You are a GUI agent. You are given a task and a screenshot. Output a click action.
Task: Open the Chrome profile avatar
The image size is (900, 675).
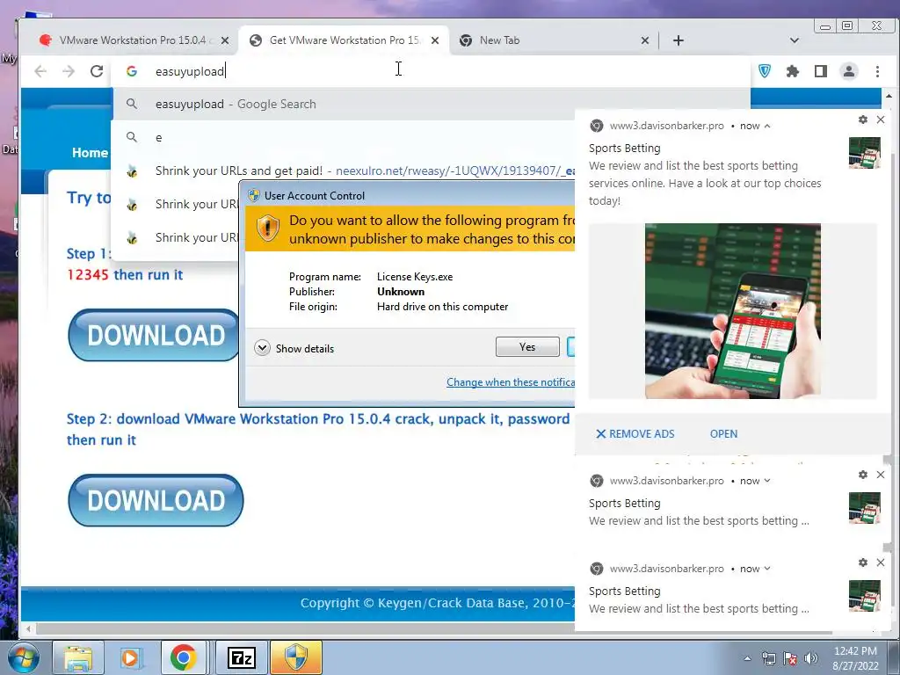point(849,71)
